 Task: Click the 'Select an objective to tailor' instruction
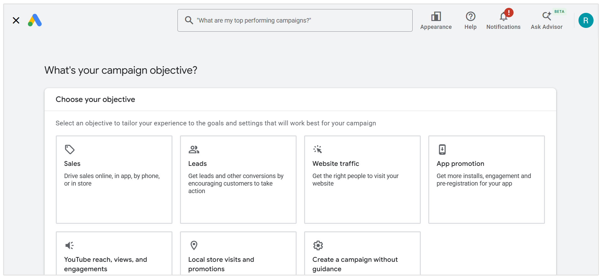point(216,123)
